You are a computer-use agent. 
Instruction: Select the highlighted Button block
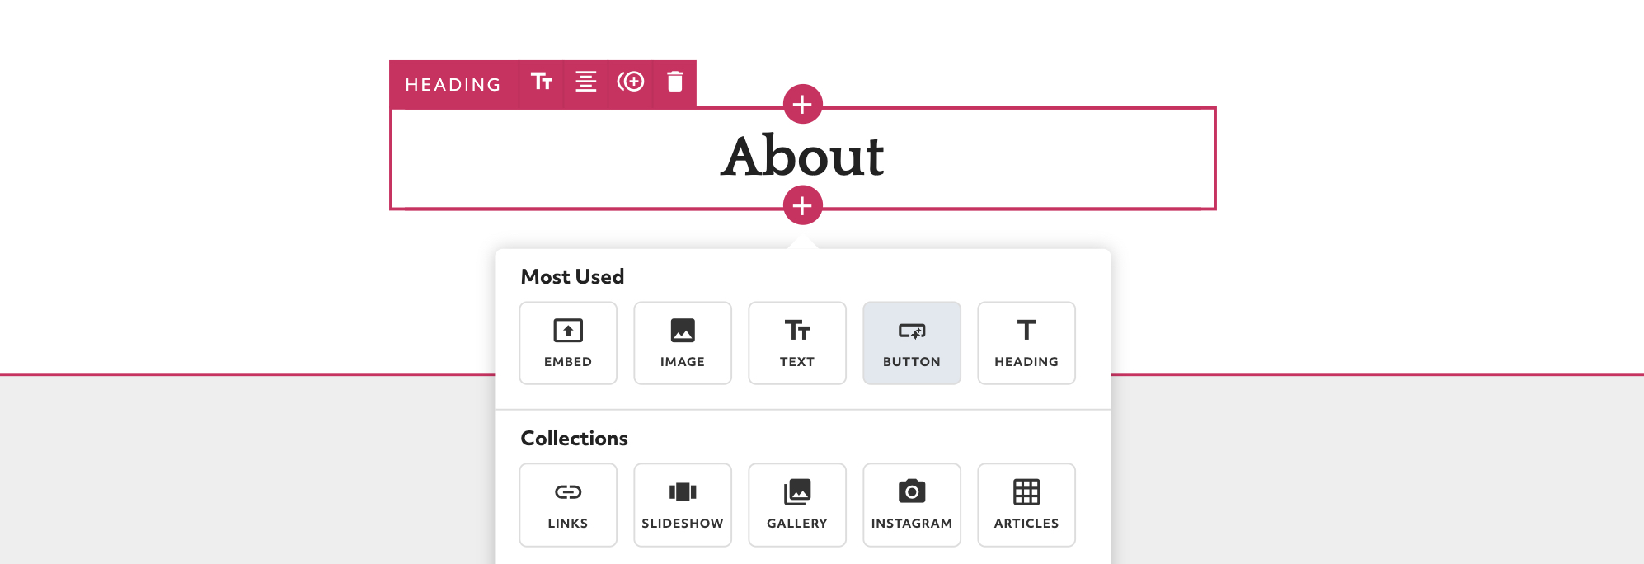[x=911, y=343]
